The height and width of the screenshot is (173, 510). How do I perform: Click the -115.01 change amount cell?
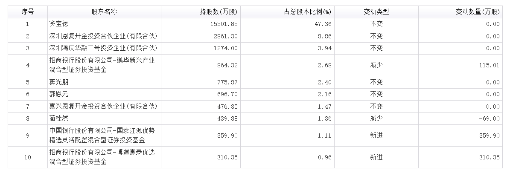tap(487, 65)
